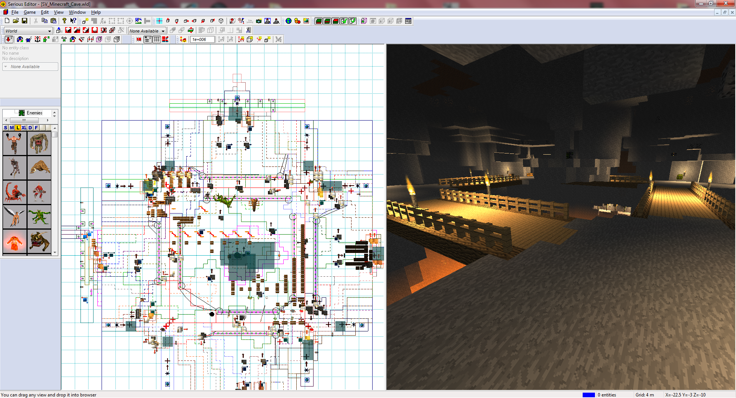
Task: Select the M size filter button
Action: (12, 128)
